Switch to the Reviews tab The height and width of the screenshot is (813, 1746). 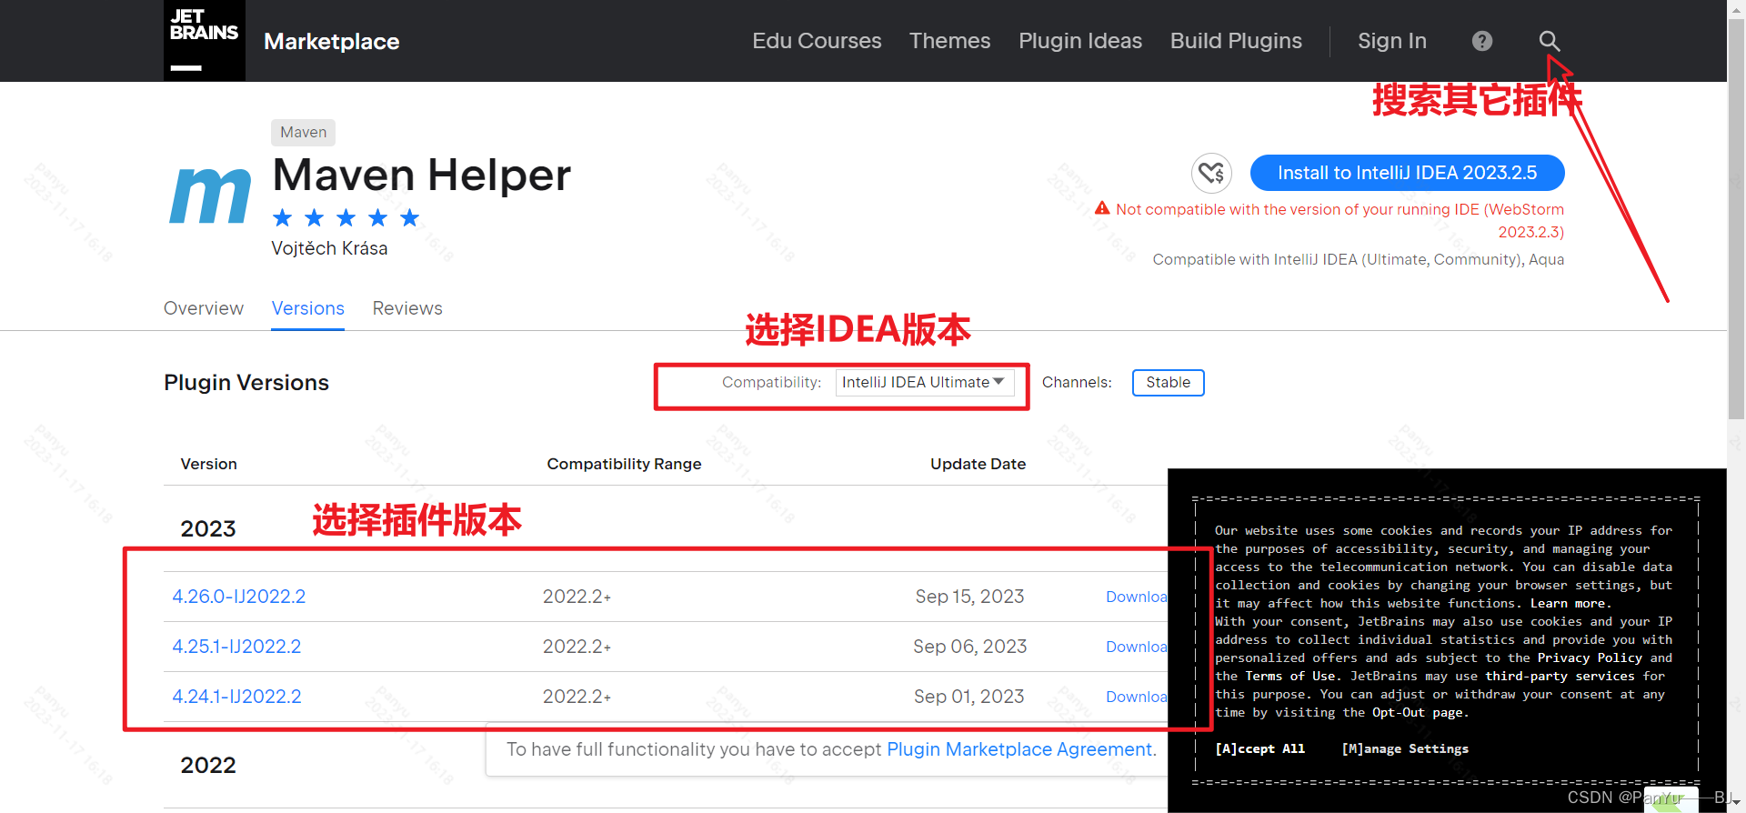click(x=407, y=308)
